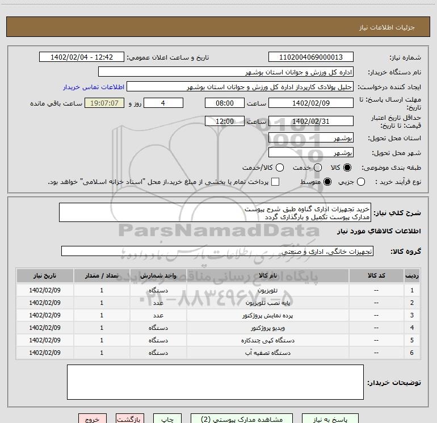Click the توضیحات خریدار text area
Image resolution: width=437 pixels, height=423 pixels.
215,382
